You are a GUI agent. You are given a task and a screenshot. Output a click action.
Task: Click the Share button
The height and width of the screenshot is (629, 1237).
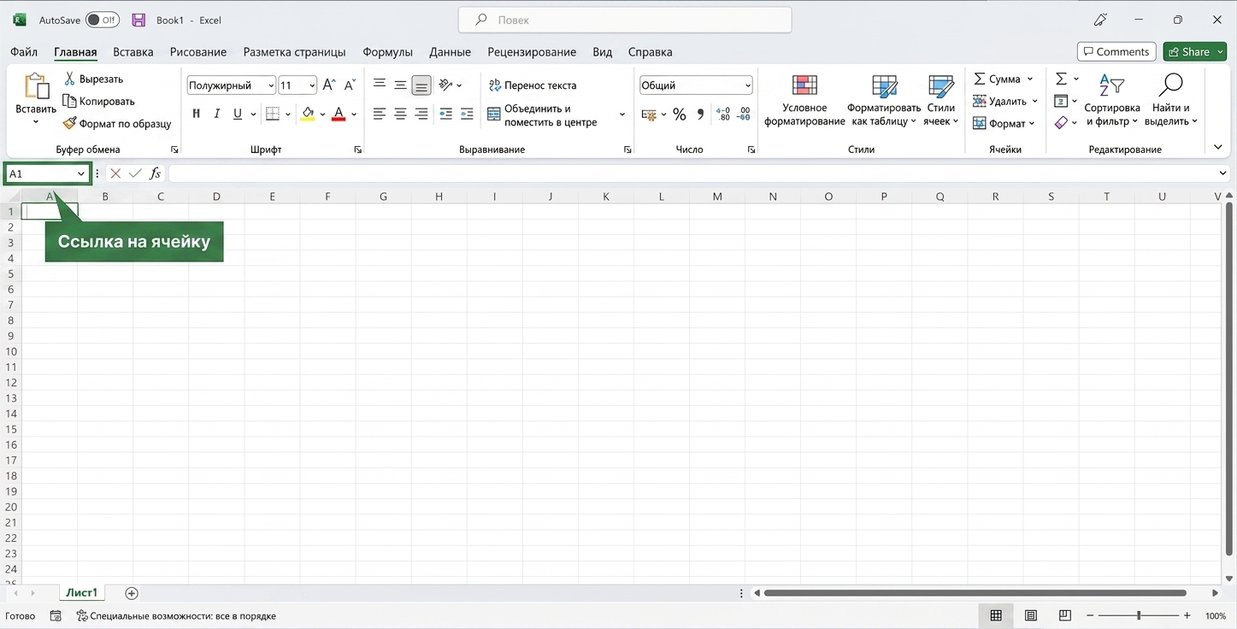(x=1194, y=51)
